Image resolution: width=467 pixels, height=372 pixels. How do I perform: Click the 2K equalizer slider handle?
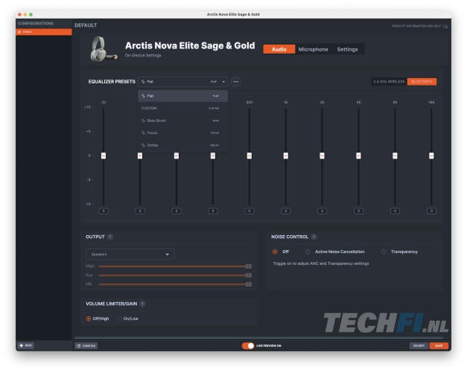point(322,155)
